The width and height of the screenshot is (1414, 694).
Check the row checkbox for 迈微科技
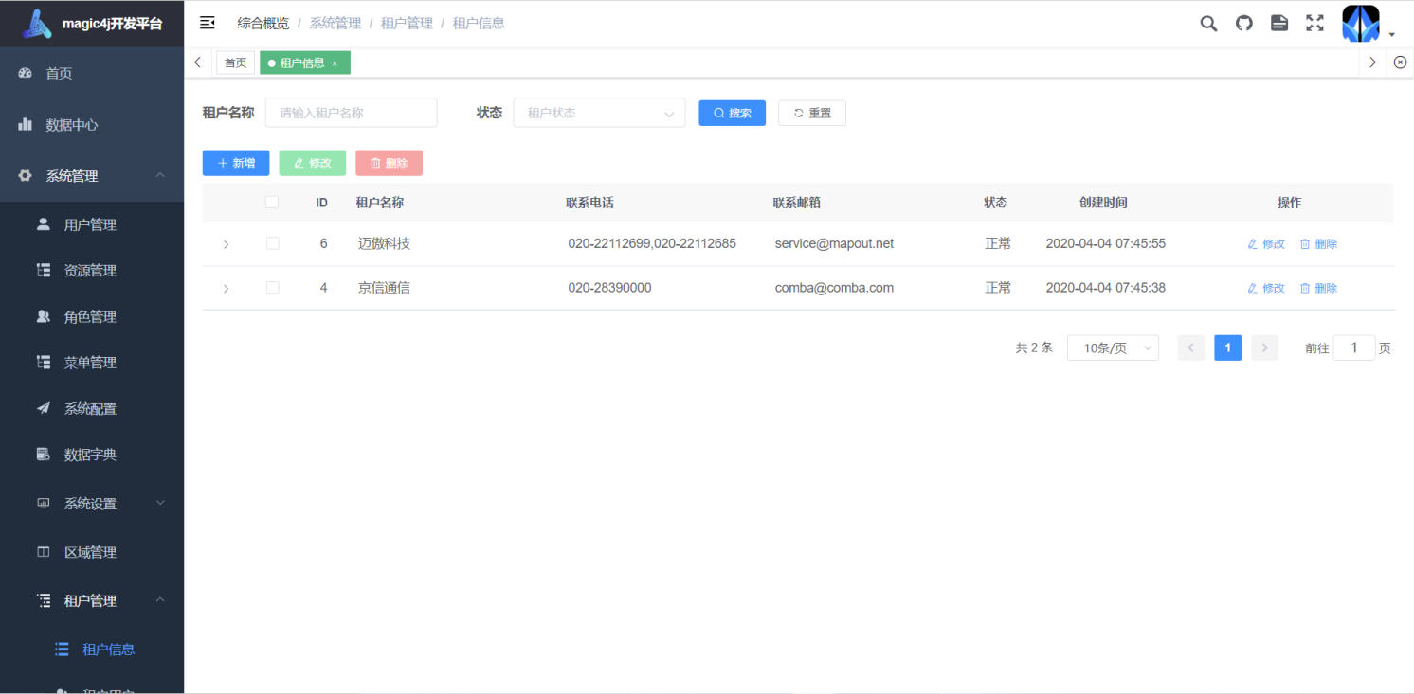pyautogui.click(x=272, y=243)
